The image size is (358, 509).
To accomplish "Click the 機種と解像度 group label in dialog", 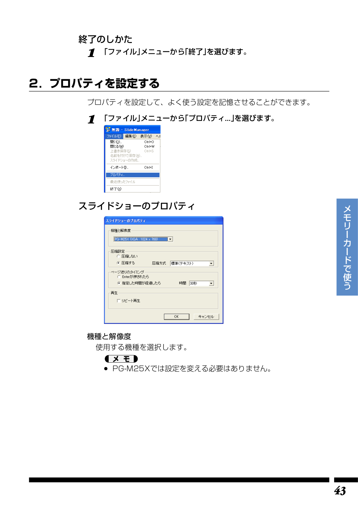I will [121, 231].
